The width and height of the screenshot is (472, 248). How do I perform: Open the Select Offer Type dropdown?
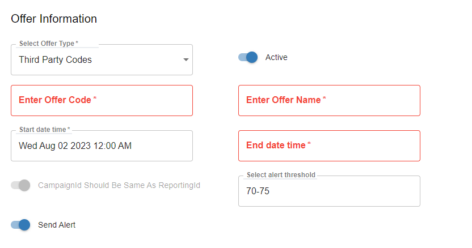coord(102,59)
